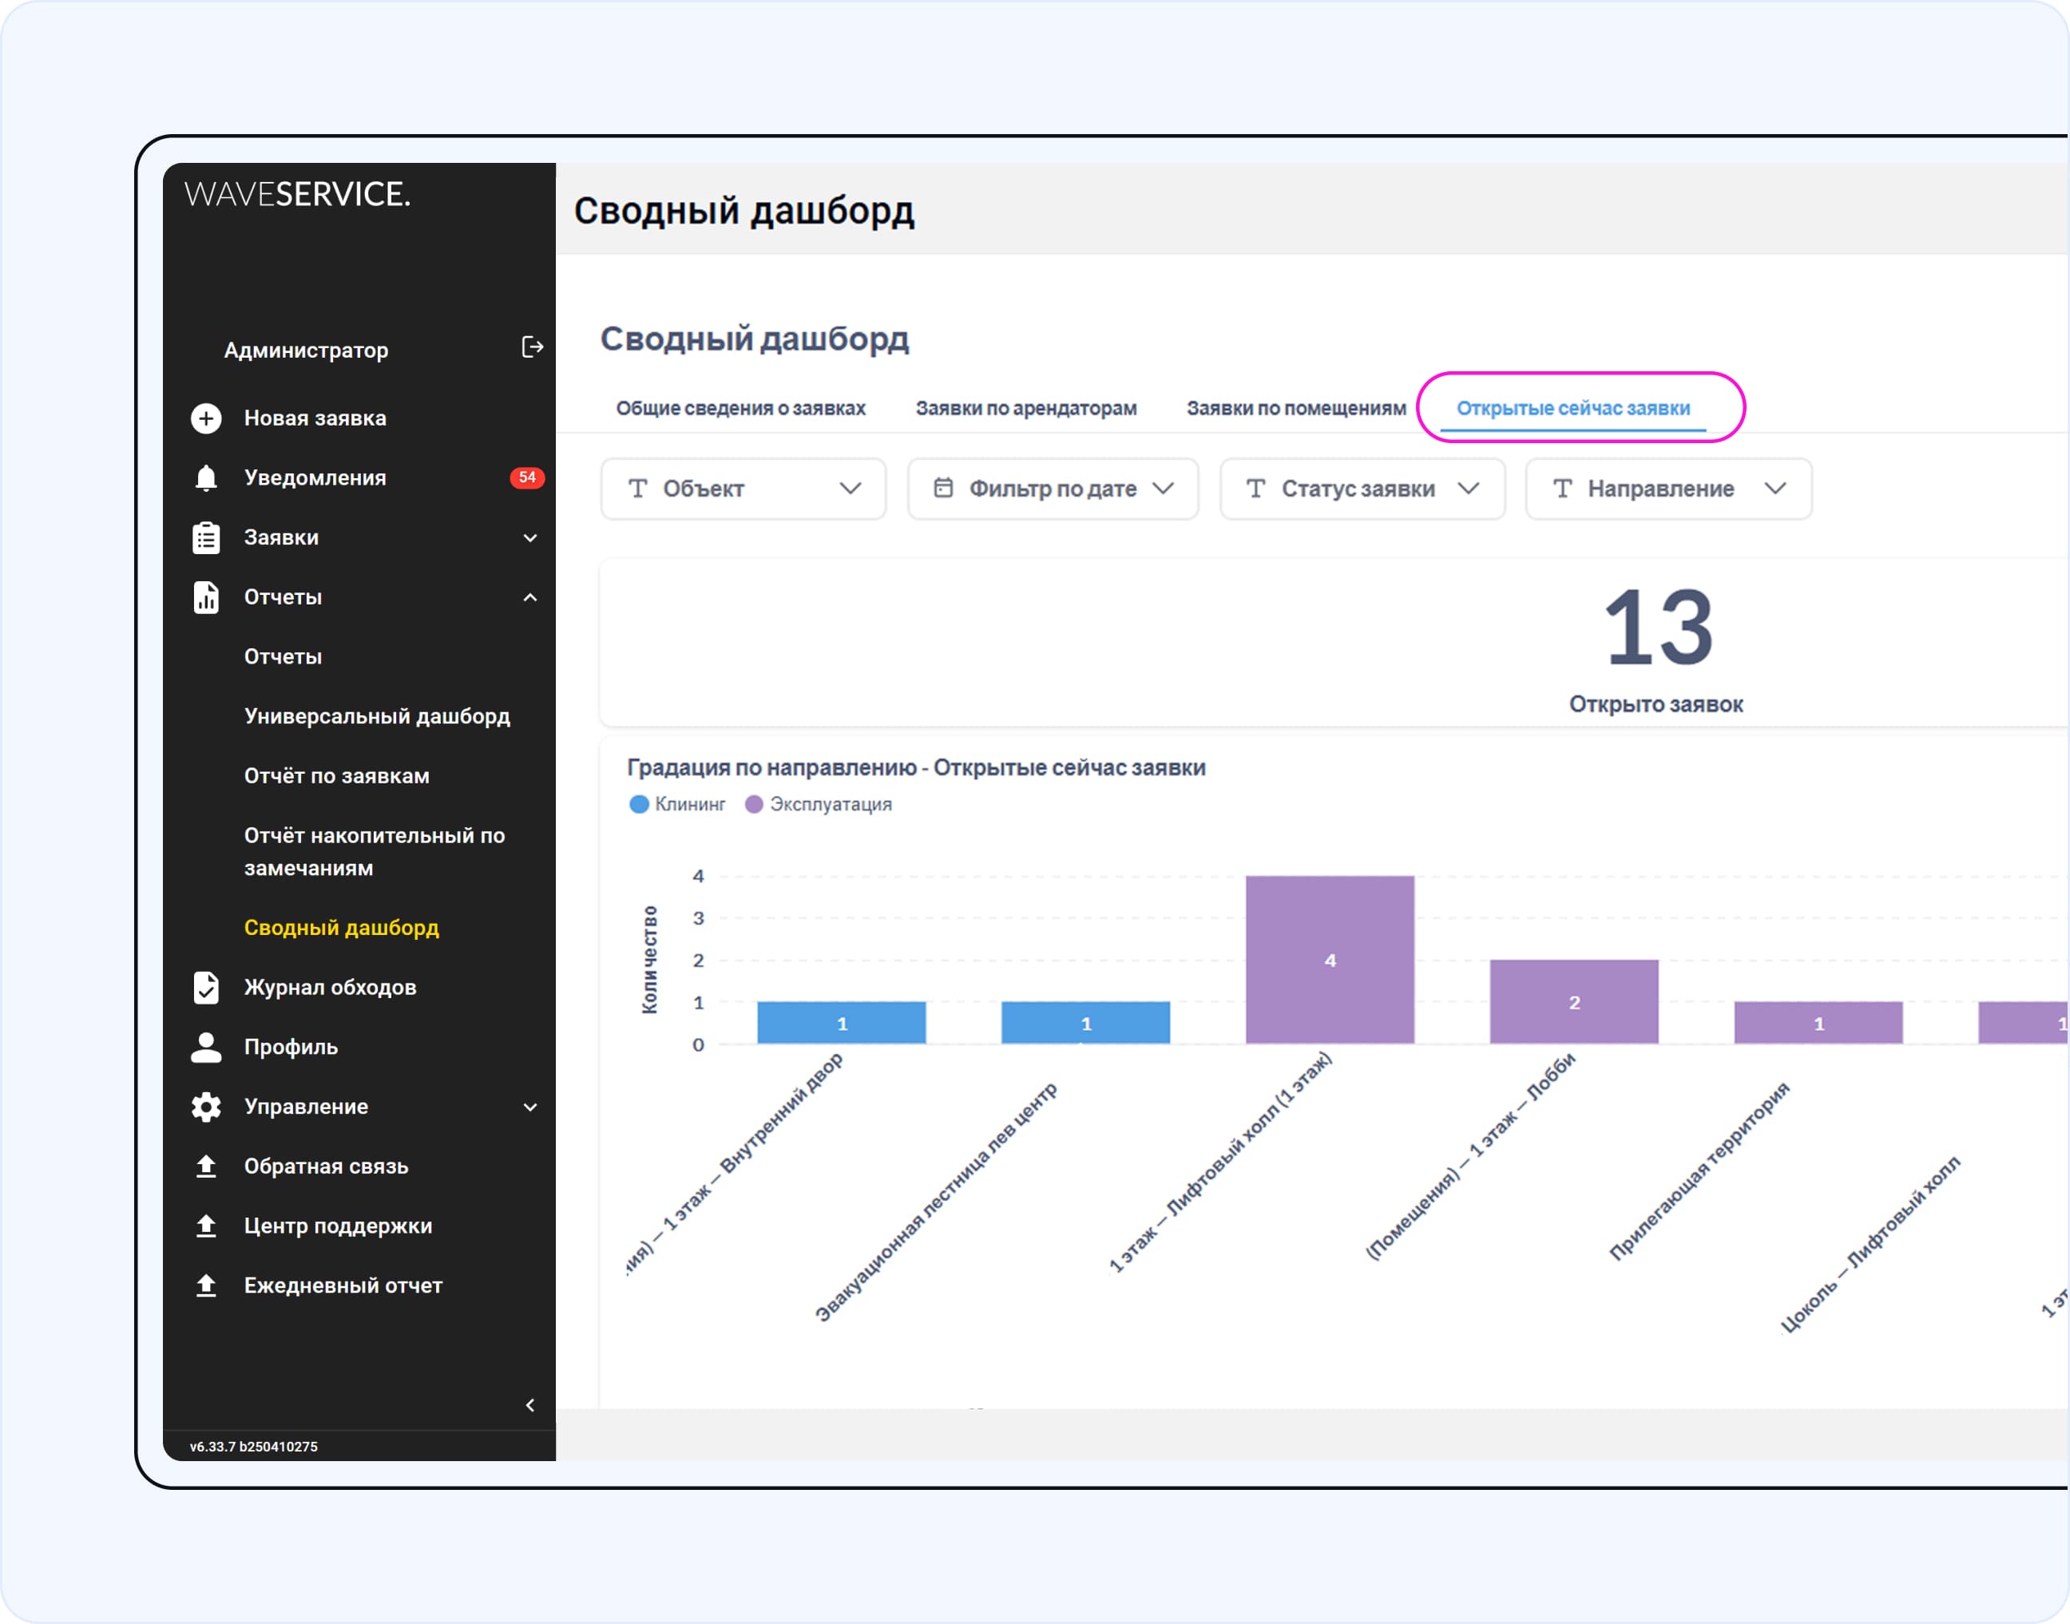The image size is (2070, 1624).
Task: Click the Профиль person icon
Action: tap(206, 1047)
